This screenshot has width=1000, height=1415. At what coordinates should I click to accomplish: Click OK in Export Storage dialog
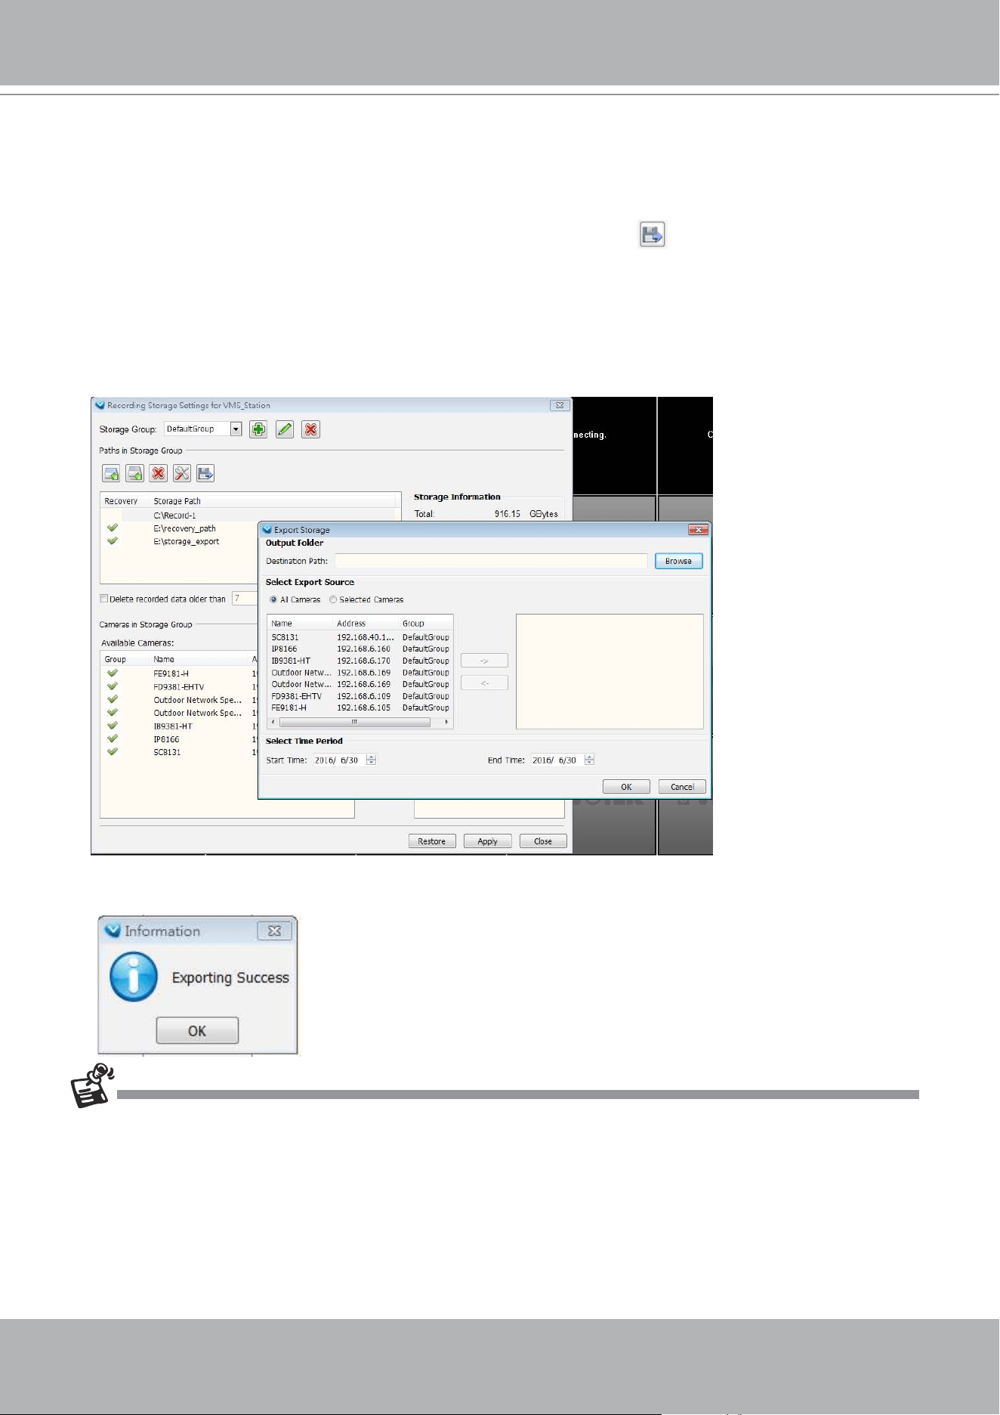[x=626, y=787]
